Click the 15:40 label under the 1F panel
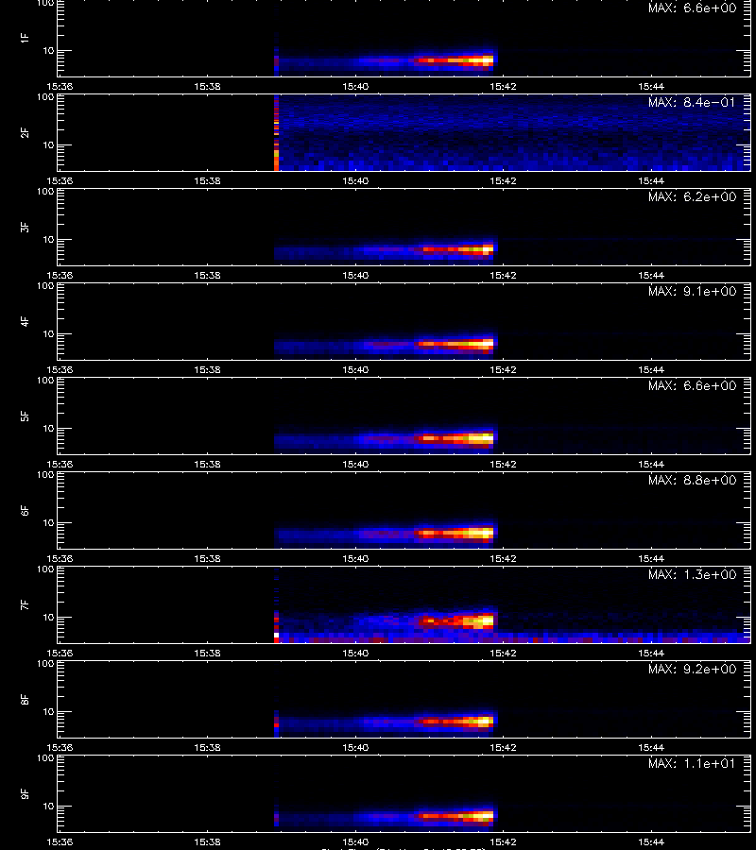The height and width of the screenshot is (850, 756). tap(355, 87)
